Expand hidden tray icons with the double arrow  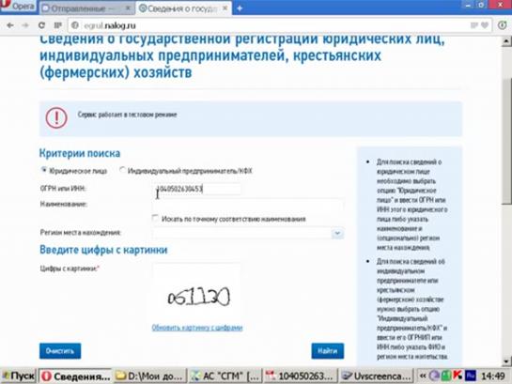point(423,376)
